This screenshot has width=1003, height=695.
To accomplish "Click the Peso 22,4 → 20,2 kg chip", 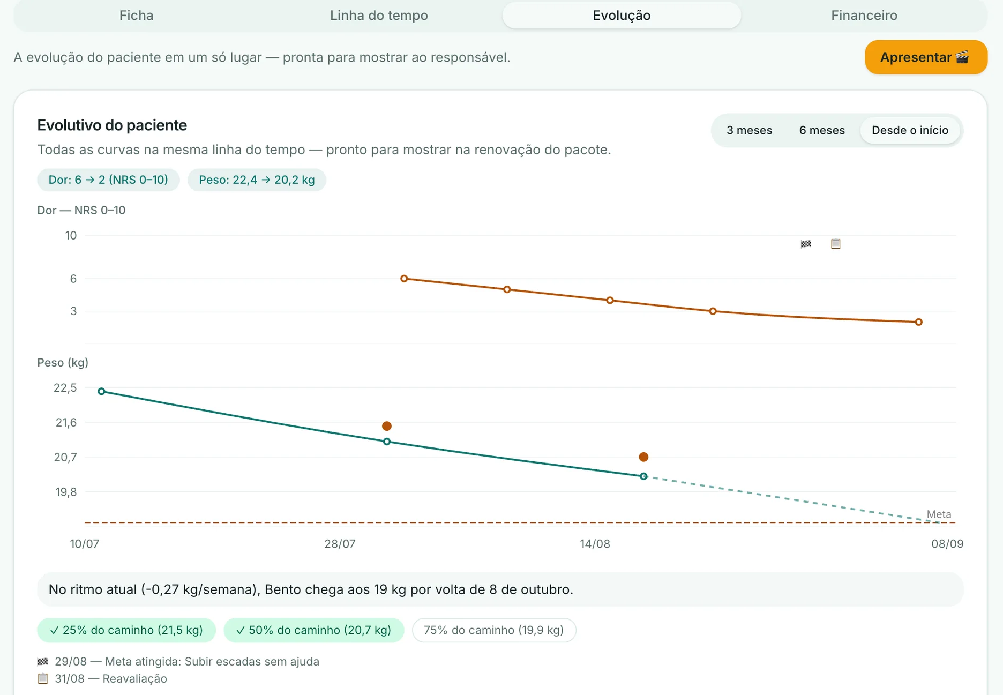I will (x=257, y=180).
